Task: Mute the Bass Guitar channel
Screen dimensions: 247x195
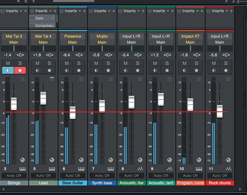Action: click(x=67, y=63)
